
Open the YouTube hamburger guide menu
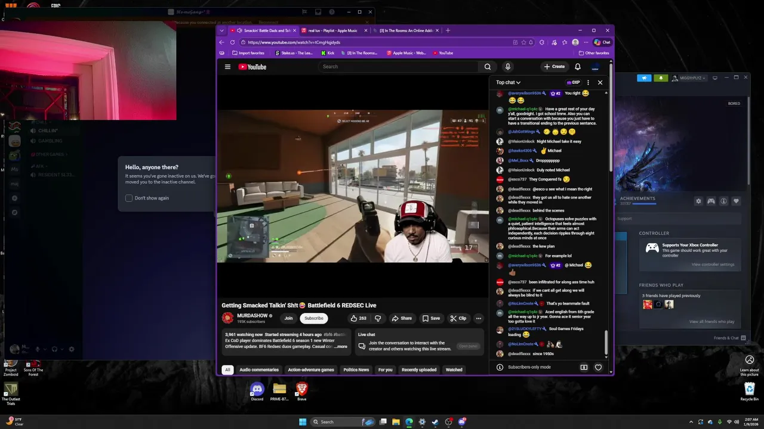227,67
